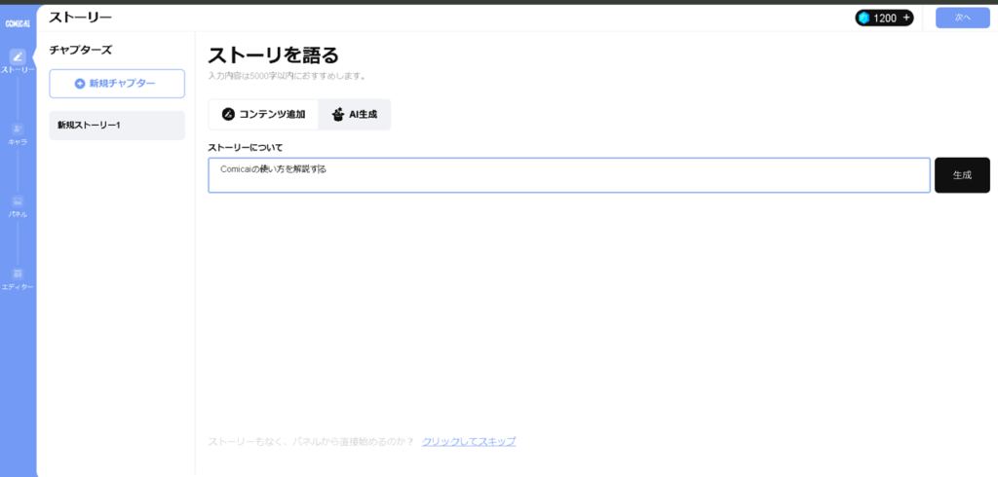This screenshot has width=998, height=477.
Task: Add a chapter with 新規チャプター button
Action: pos(117,84)
